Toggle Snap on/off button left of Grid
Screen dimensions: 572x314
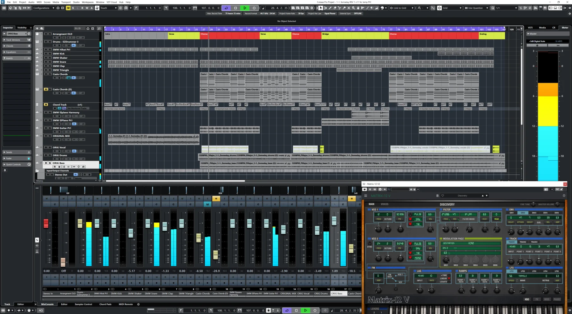point(439,8)
